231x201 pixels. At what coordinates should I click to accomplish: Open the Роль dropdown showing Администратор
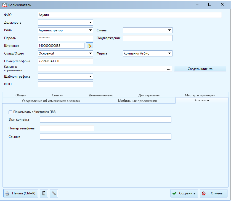coord(90,30)
